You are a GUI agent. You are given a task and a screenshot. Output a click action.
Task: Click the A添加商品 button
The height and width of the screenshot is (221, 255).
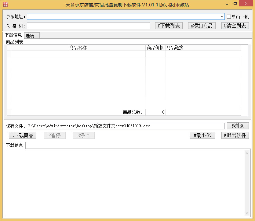[x=202, y=26]
